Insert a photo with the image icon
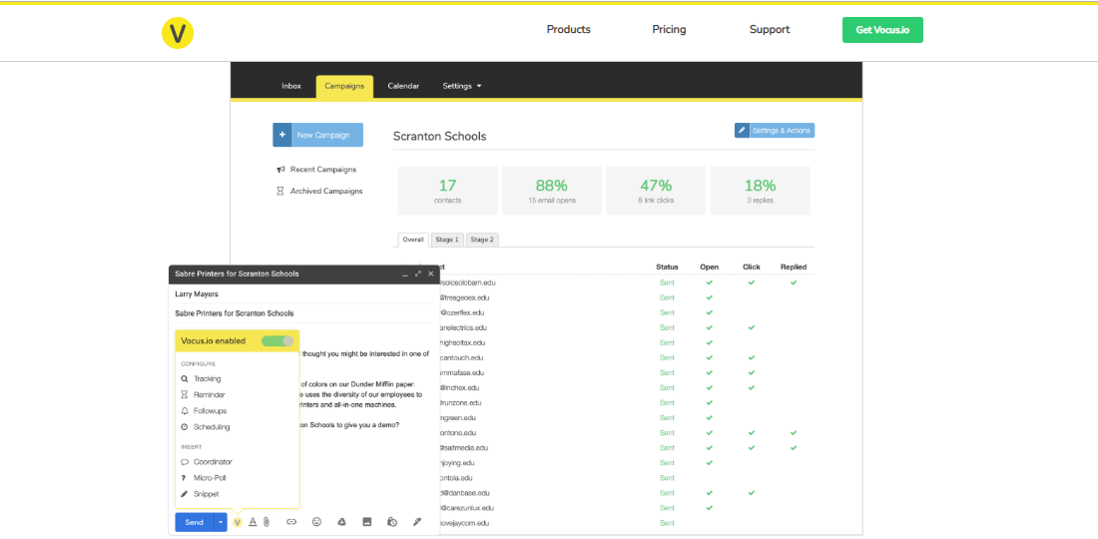The width and height of the screenshot is (1098, 539). pyautogui.click(x=366, y=521)
